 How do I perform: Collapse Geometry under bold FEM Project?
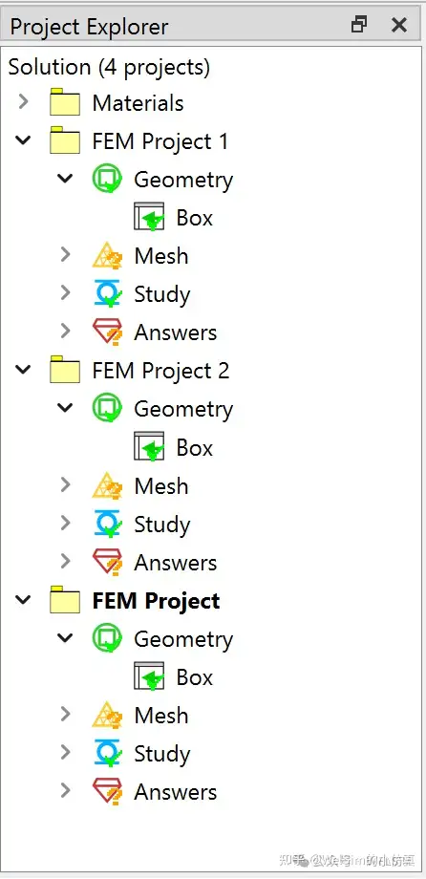(x=66, y=638)
